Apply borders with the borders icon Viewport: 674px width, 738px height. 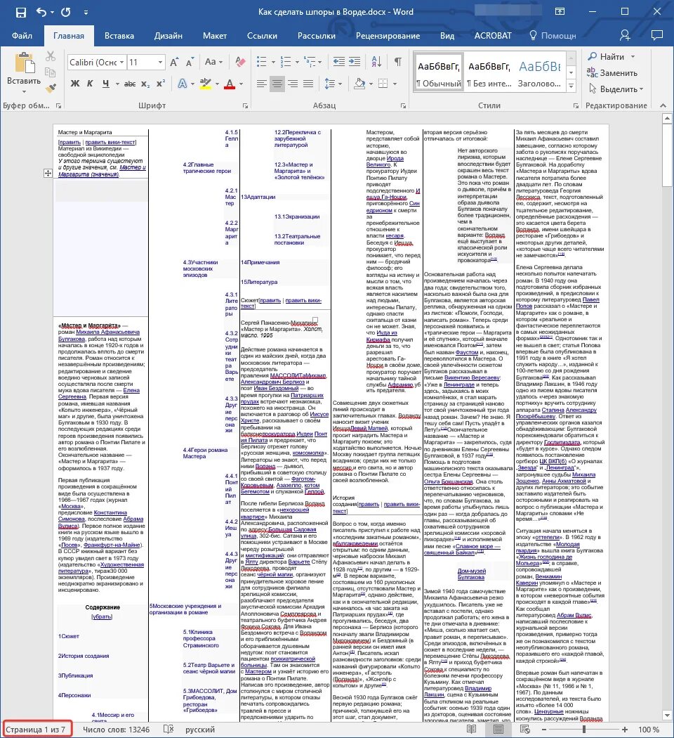pyautogui.click(x=383, y=84)
